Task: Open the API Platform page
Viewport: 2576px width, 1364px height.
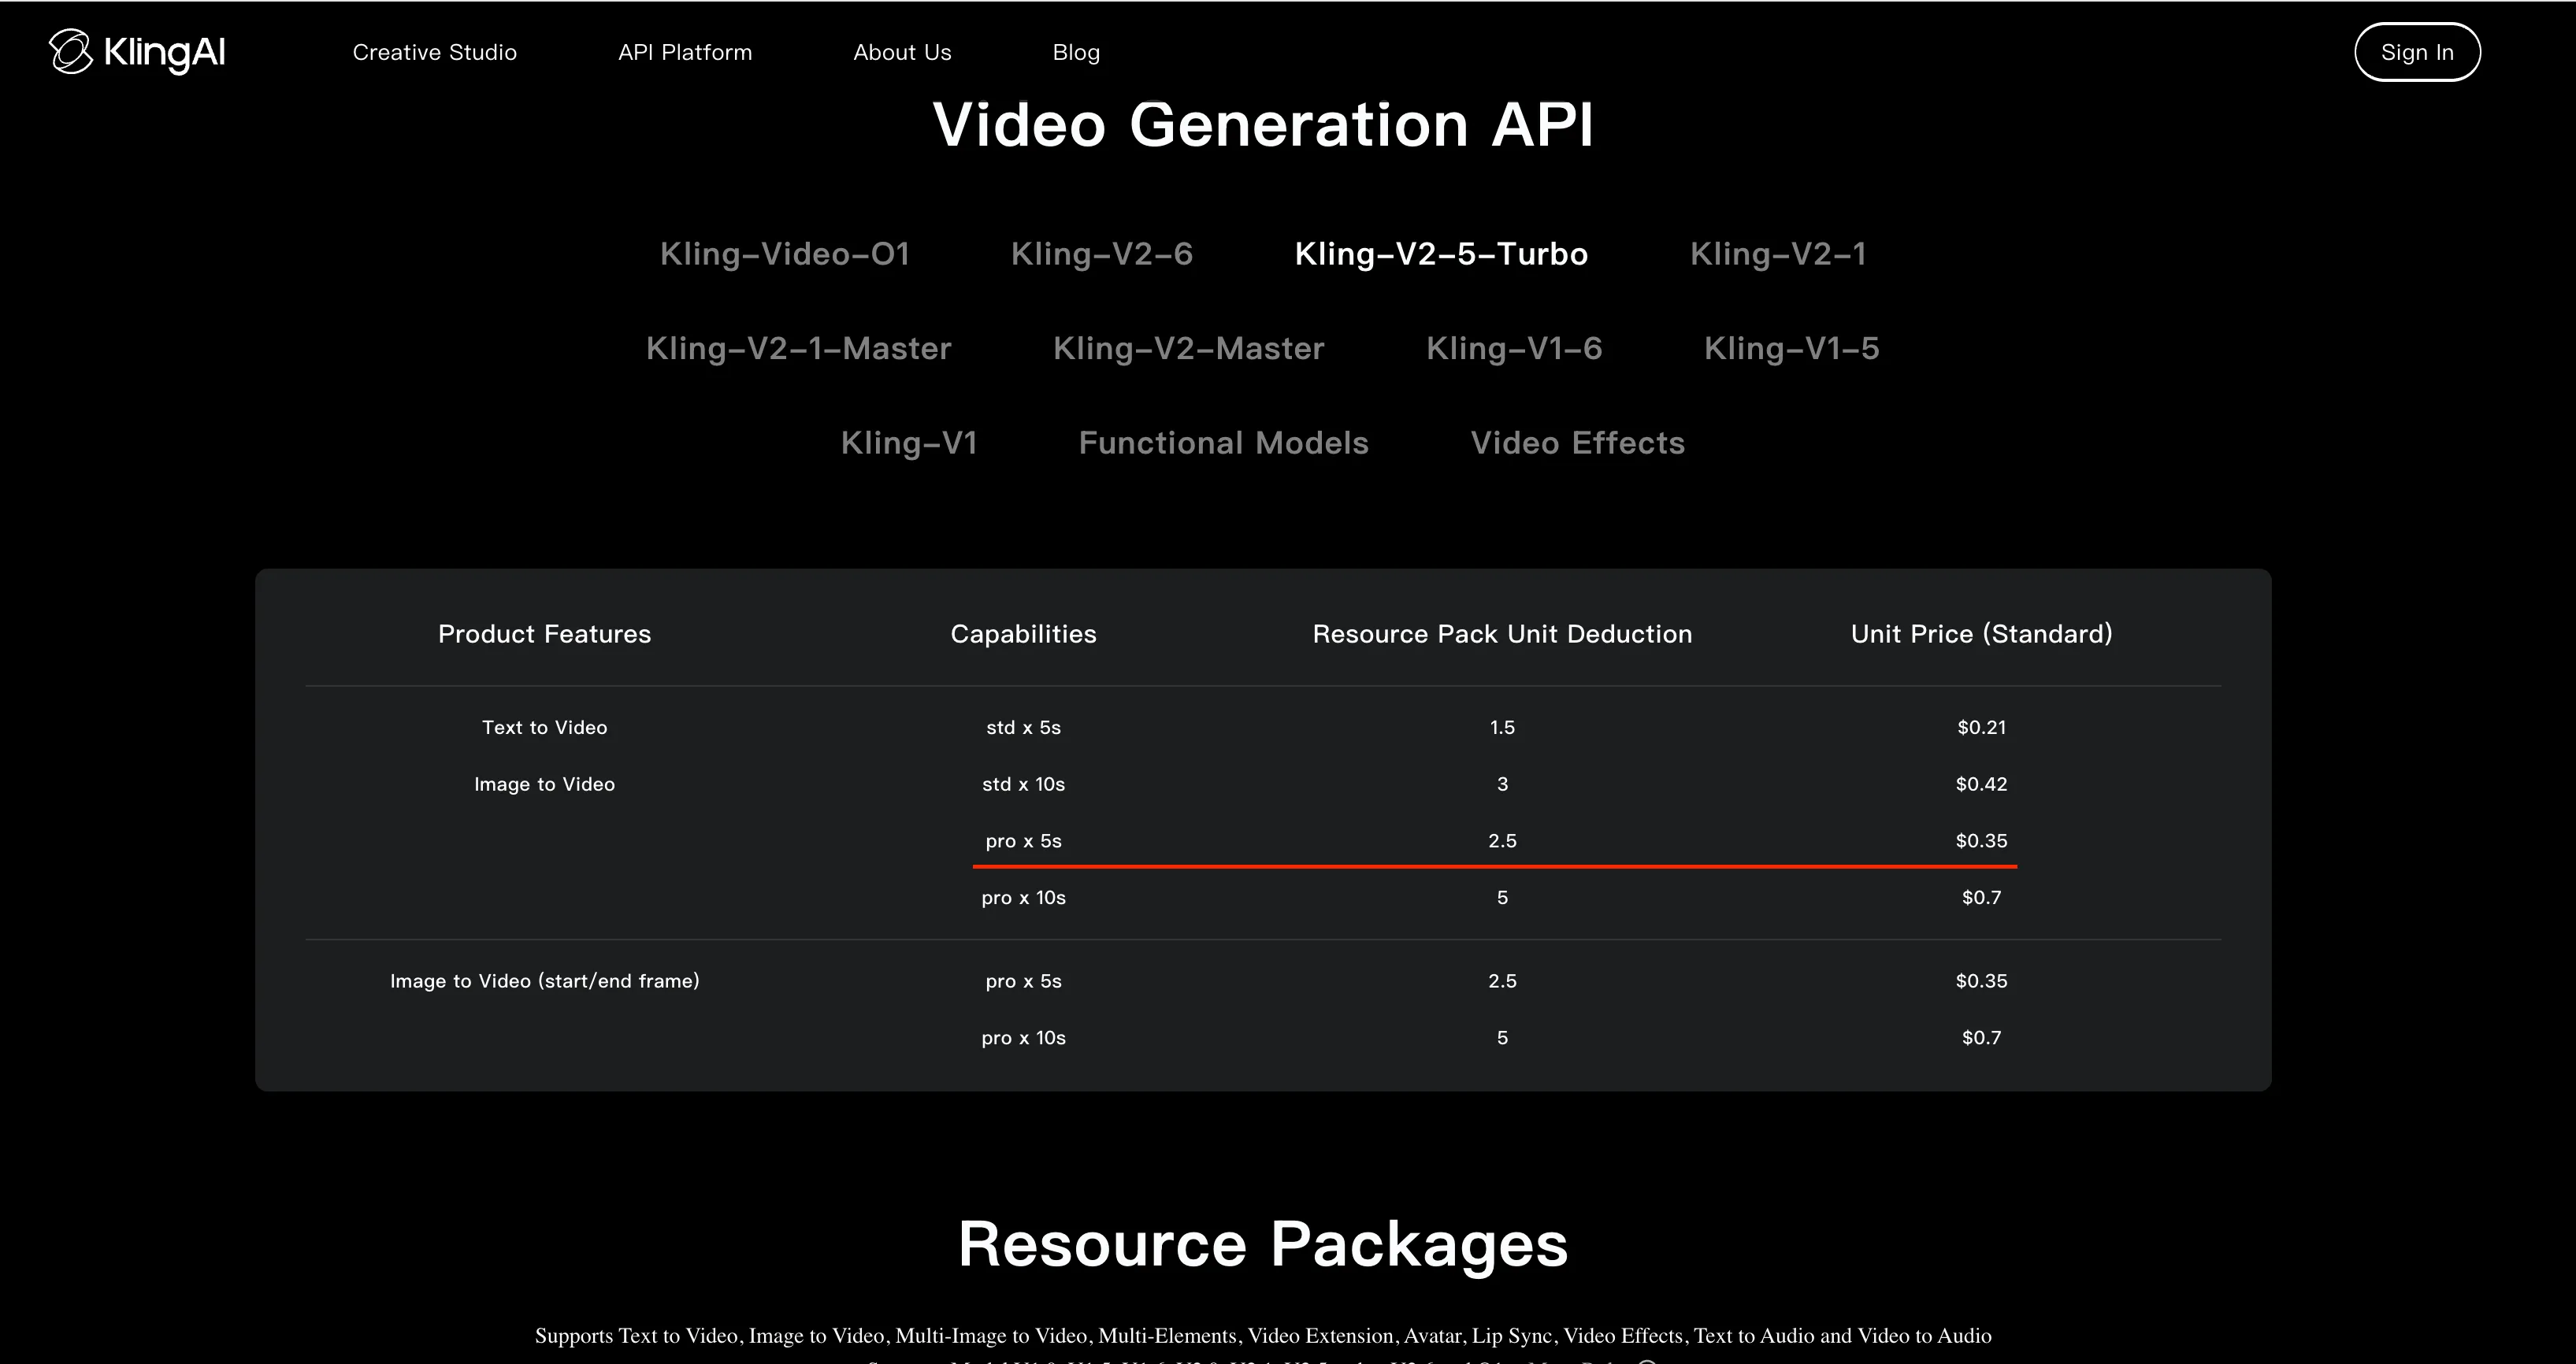Action: point(685,52)
